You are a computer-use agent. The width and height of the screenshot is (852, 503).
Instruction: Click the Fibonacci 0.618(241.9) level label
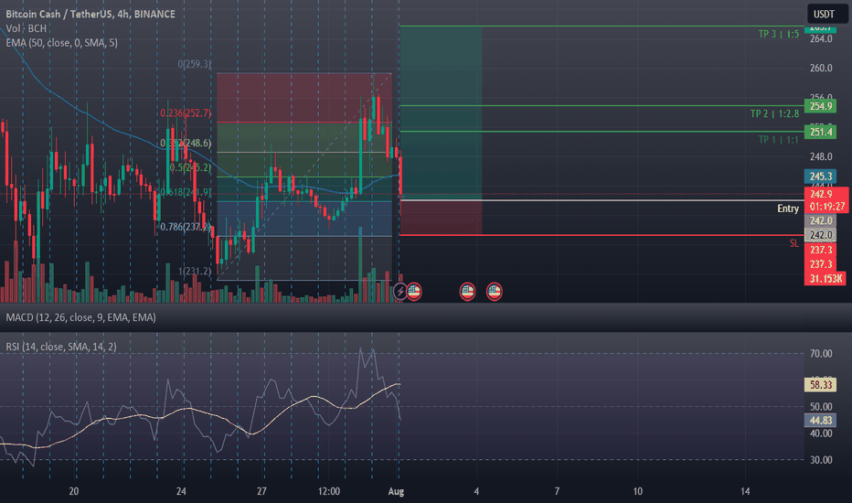click(x=186, y=192)
